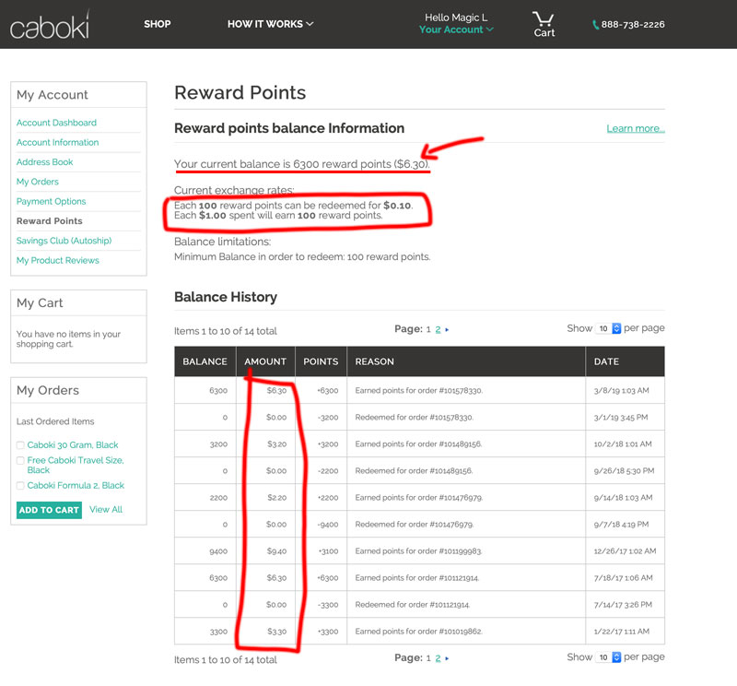Open Payment Options in sidebar
This screenshot has width=737, height=686.
[52, 202]
